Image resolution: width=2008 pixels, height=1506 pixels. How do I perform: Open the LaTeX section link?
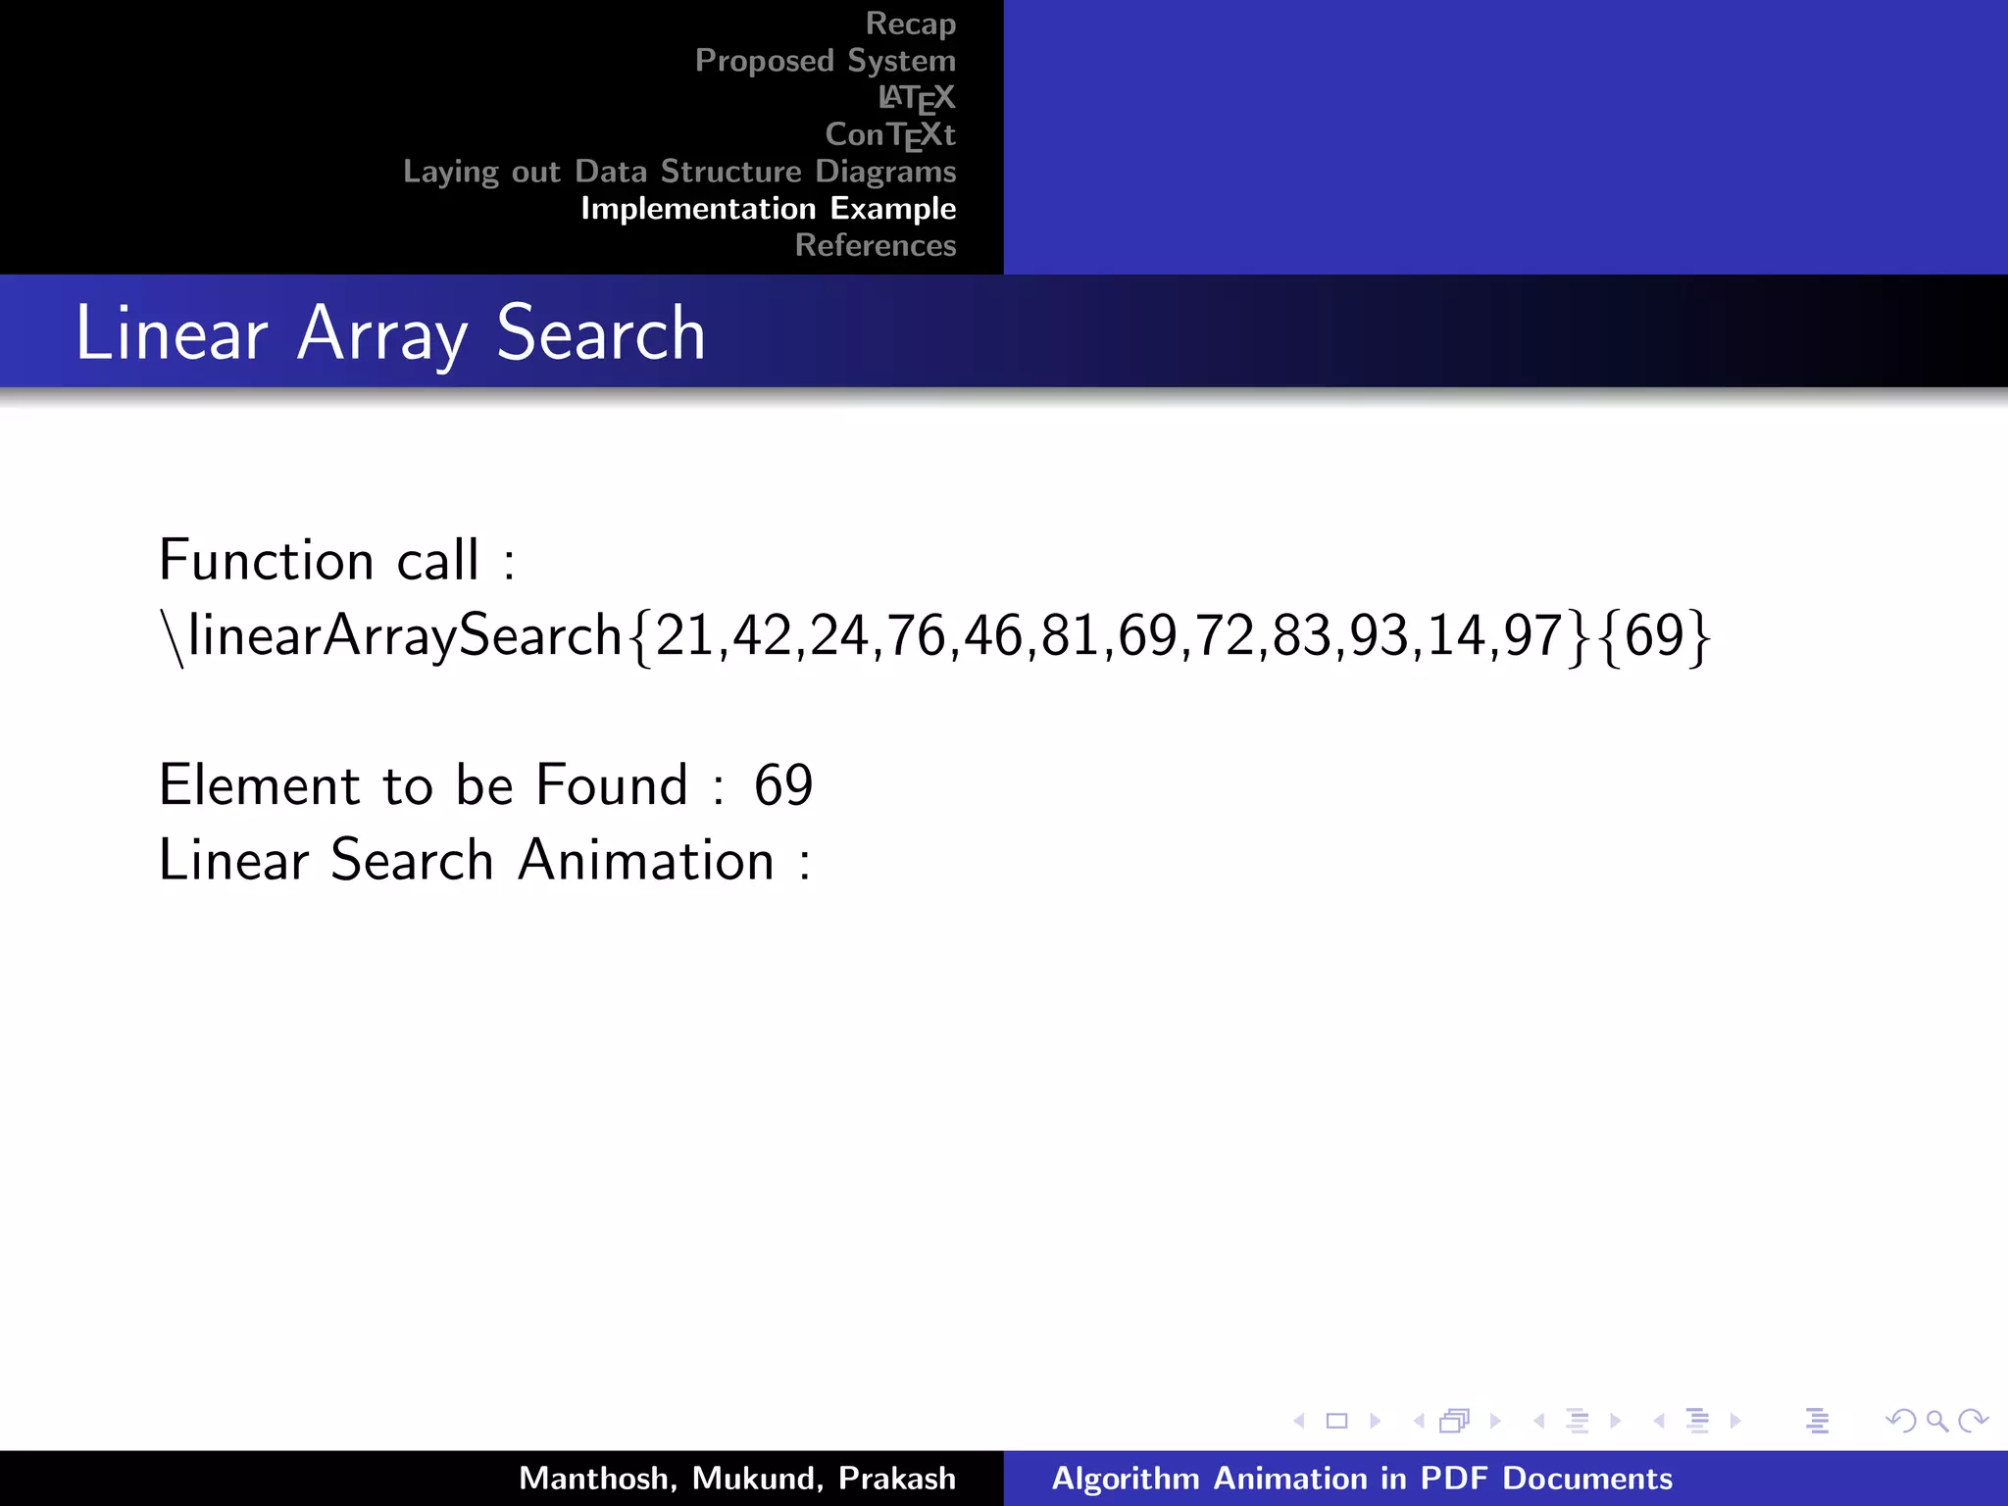(x=917, y=97)
